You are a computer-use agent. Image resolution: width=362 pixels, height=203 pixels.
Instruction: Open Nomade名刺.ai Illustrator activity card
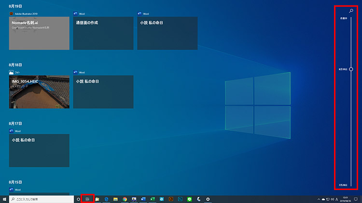click(x=39, y=33)
